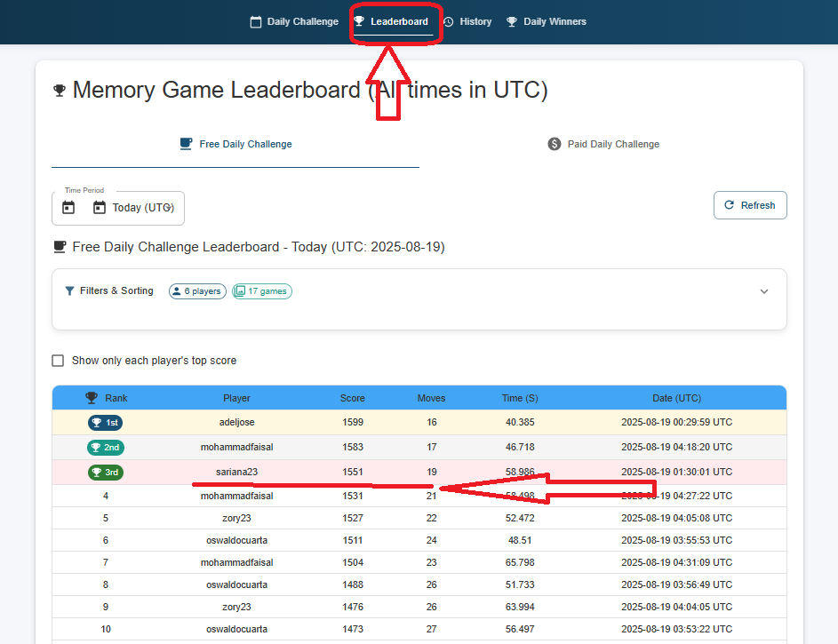Click the 1st place trophy badge
This screenshot has width=838, height=644.
pyautogui.click(x=105, y=423)
